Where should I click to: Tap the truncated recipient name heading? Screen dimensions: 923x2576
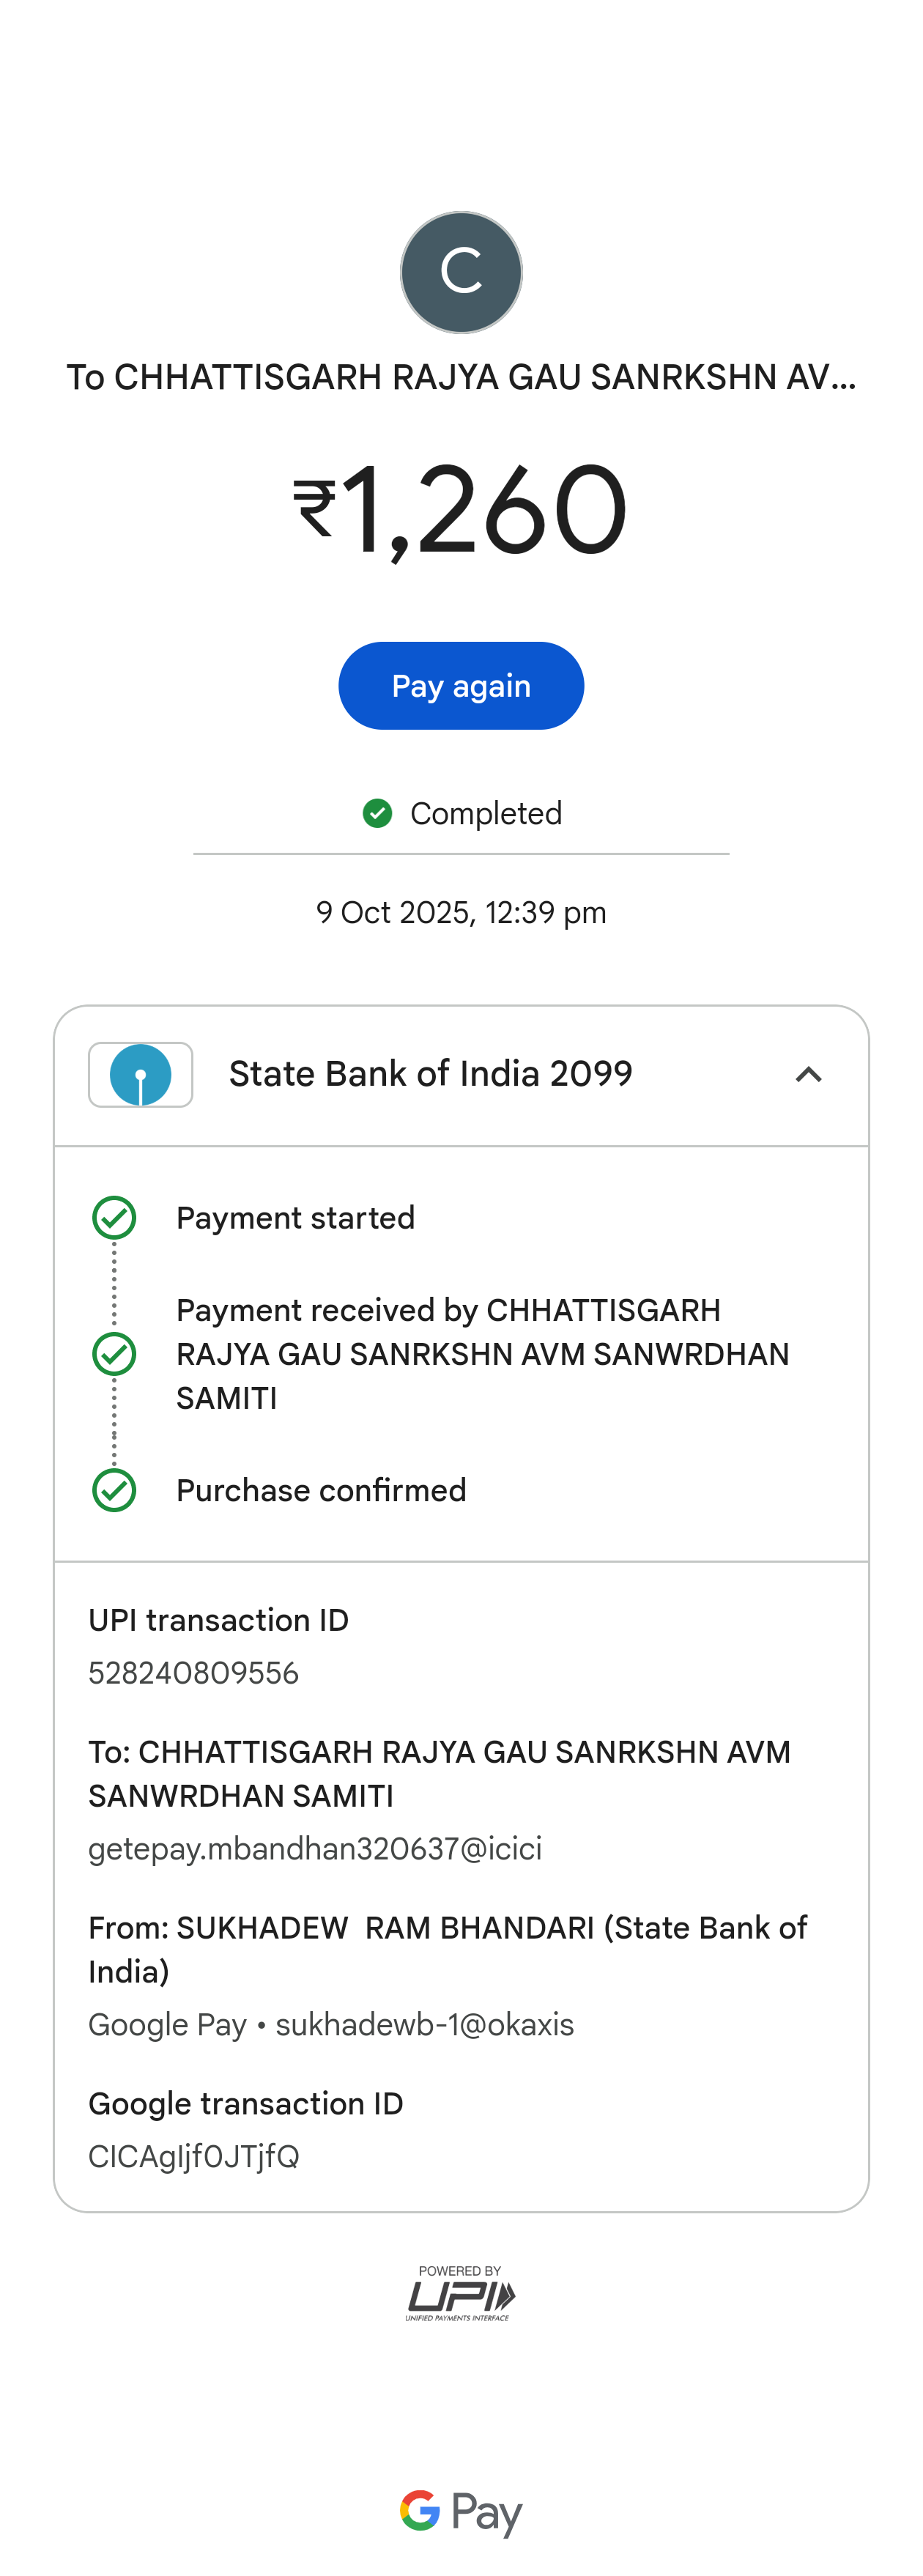pyautogui.click(x=461, y=377)
